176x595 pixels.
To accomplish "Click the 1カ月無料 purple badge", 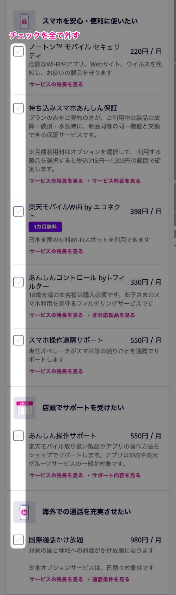I will (45, 227).
